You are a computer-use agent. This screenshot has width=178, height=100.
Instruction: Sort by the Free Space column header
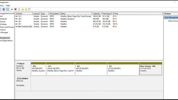[107, 14]
